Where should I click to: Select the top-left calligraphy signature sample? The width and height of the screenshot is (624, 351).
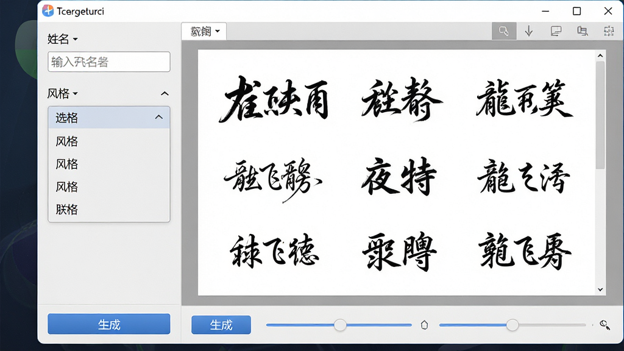click(x=275, y=99)
